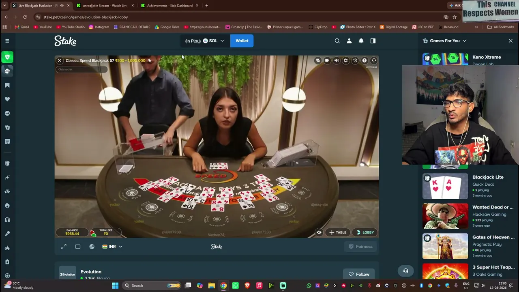This screenshot has width=519, height=292.
Task: Enter fullscreen mode for the game
Action: pyautogui.click(x=64, y=247)
